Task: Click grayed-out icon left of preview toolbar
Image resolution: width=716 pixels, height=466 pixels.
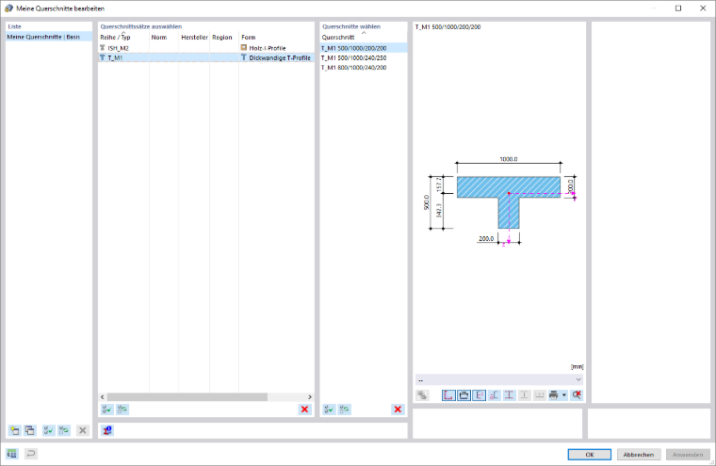Action: coord(422,395)
